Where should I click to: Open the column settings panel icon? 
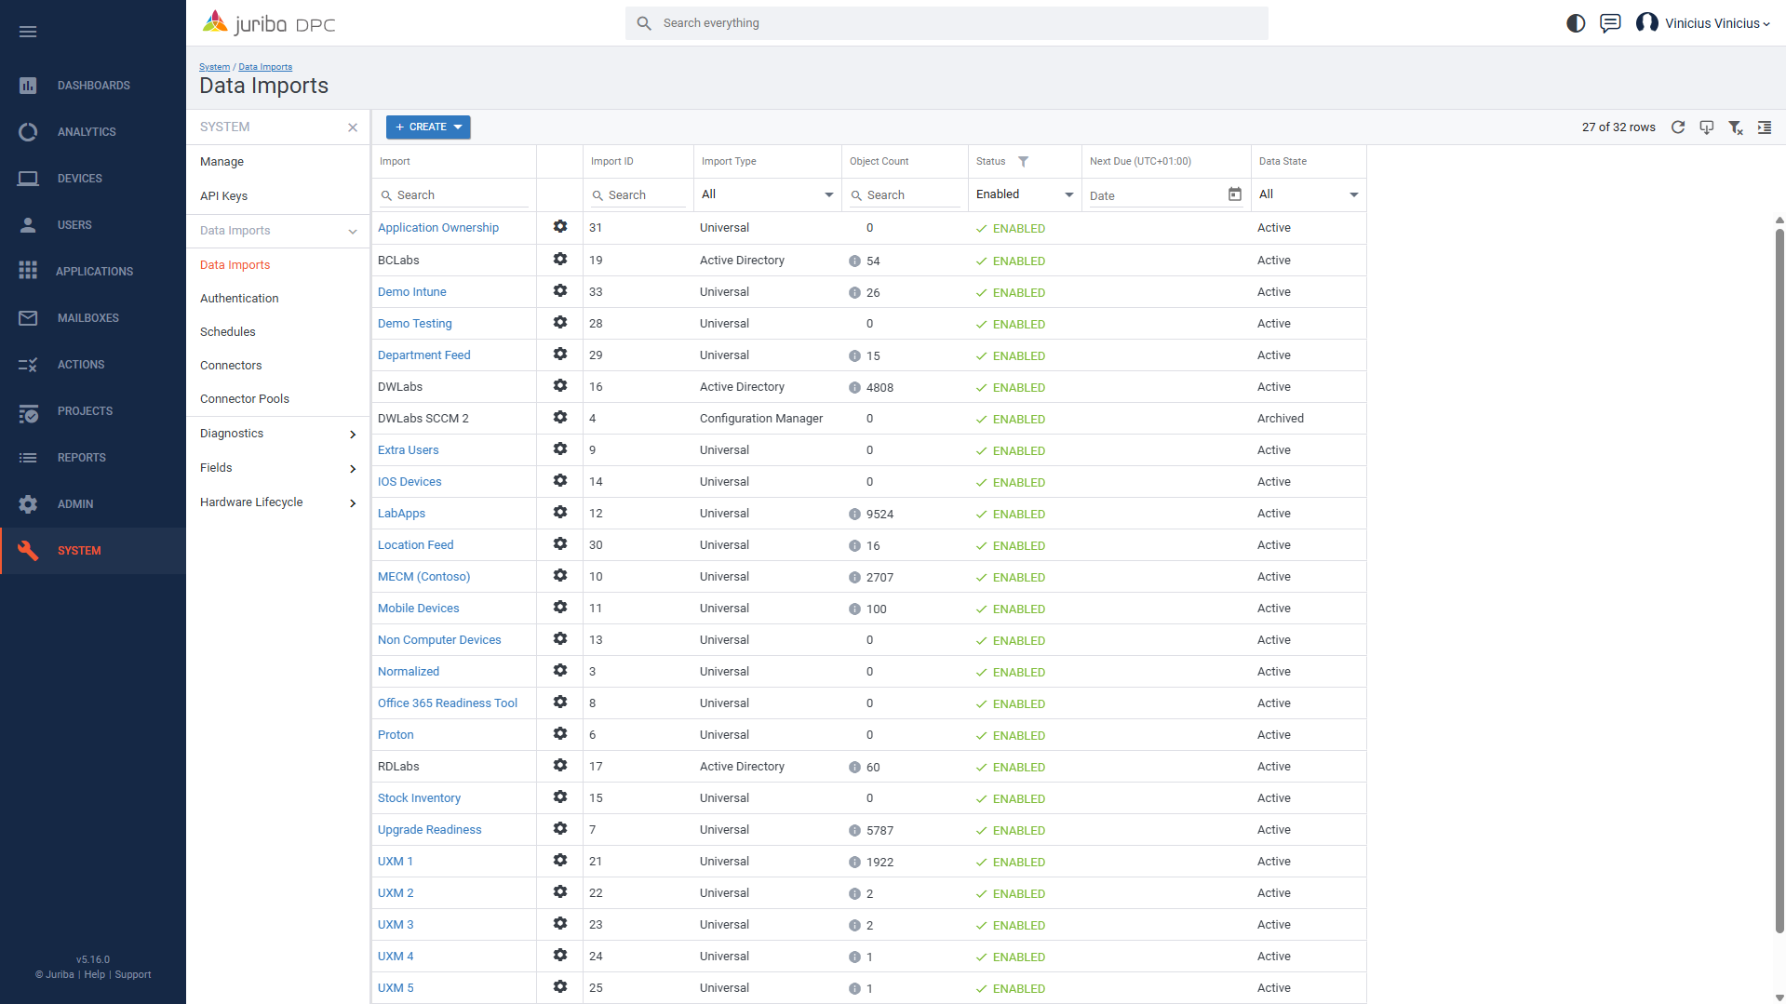coord(1764,127)
